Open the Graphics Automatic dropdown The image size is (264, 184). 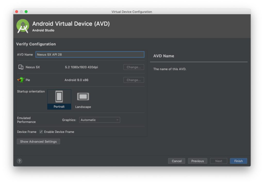(100, 120)
